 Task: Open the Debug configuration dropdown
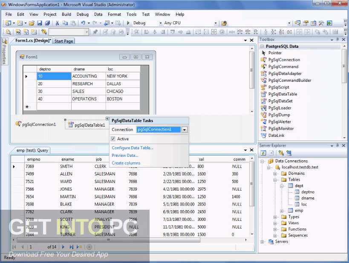pyautogui.click(x=161, y=23)
